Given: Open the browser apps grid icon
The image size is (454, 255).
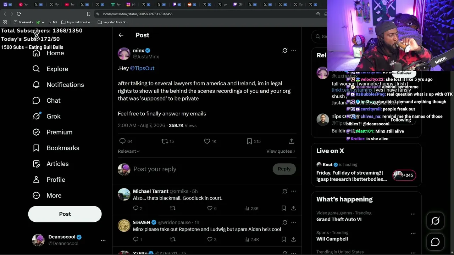Looking at the screenshot, I should click(5, 22).
